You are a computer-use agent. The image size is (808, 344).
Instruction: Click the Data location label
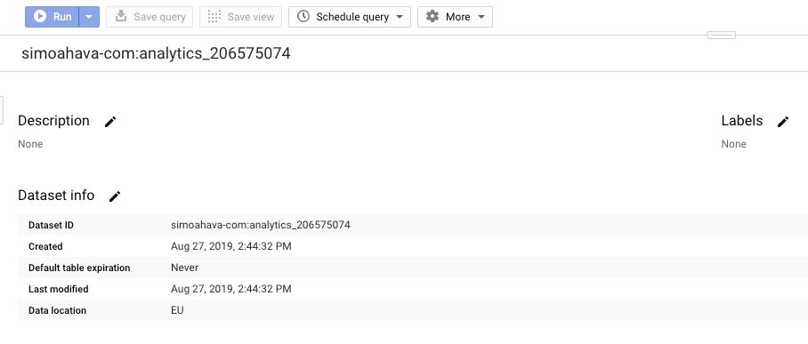click(57, 310)
